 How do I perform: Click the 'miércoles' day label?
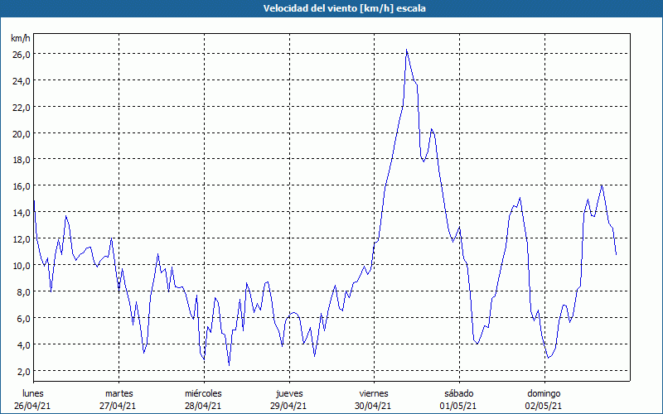pyautogui.click(x=203, y=393)
